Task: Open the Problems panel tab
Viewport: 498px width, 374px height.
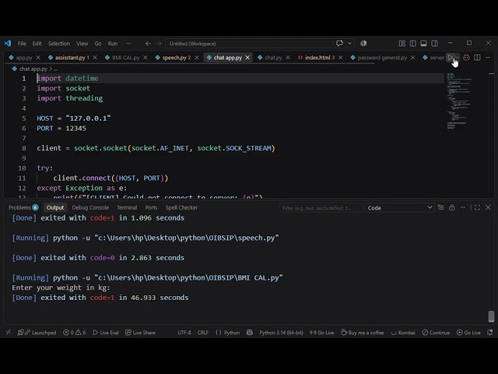Action: tap(23, 207)
